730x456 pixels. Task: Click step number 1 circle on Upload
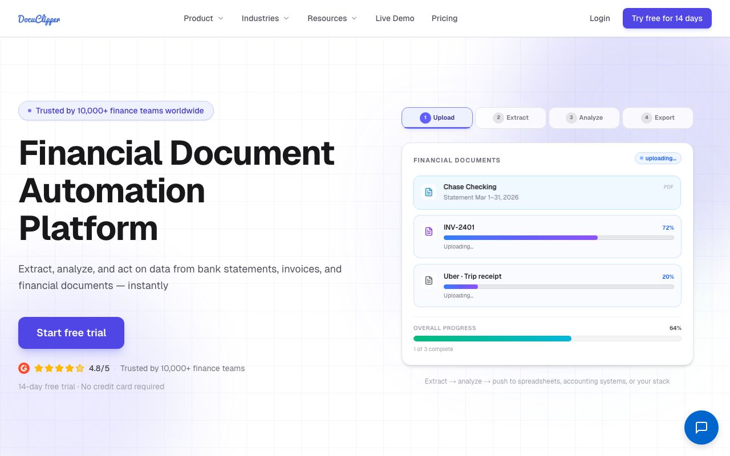(425, 117)
